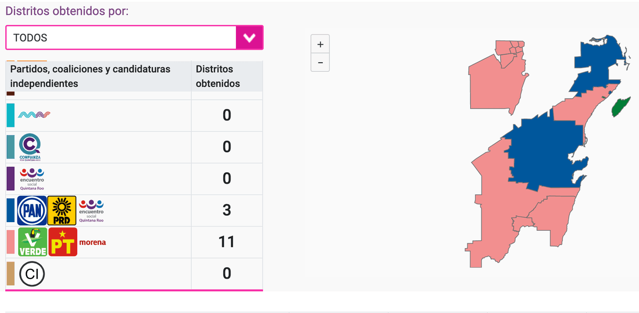Click the Encuentro Social logo in the PAN-PRD coalition row

(91, 210)
